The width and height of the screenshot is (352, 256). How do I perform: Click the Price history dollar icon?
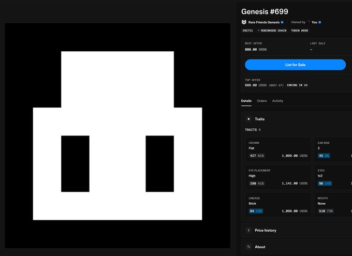[248, 230]
